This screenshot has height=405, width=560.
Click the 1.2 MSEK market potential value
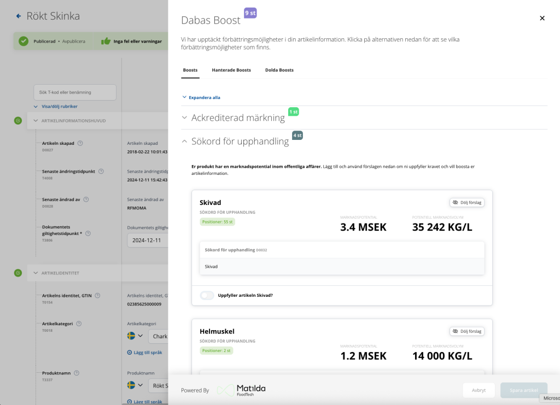tap(363, 356)
